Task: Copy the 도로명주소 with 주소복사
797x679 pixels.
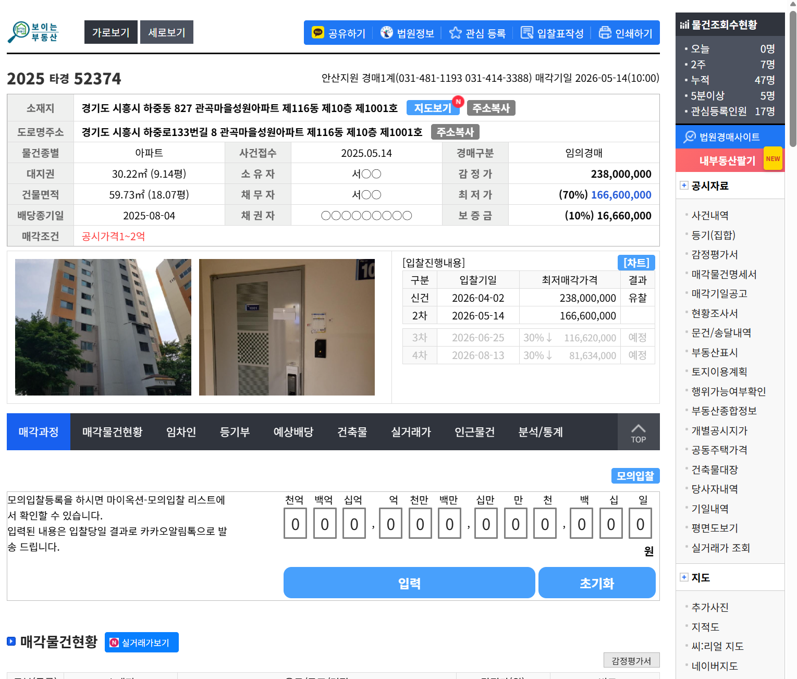Action: 455,132
